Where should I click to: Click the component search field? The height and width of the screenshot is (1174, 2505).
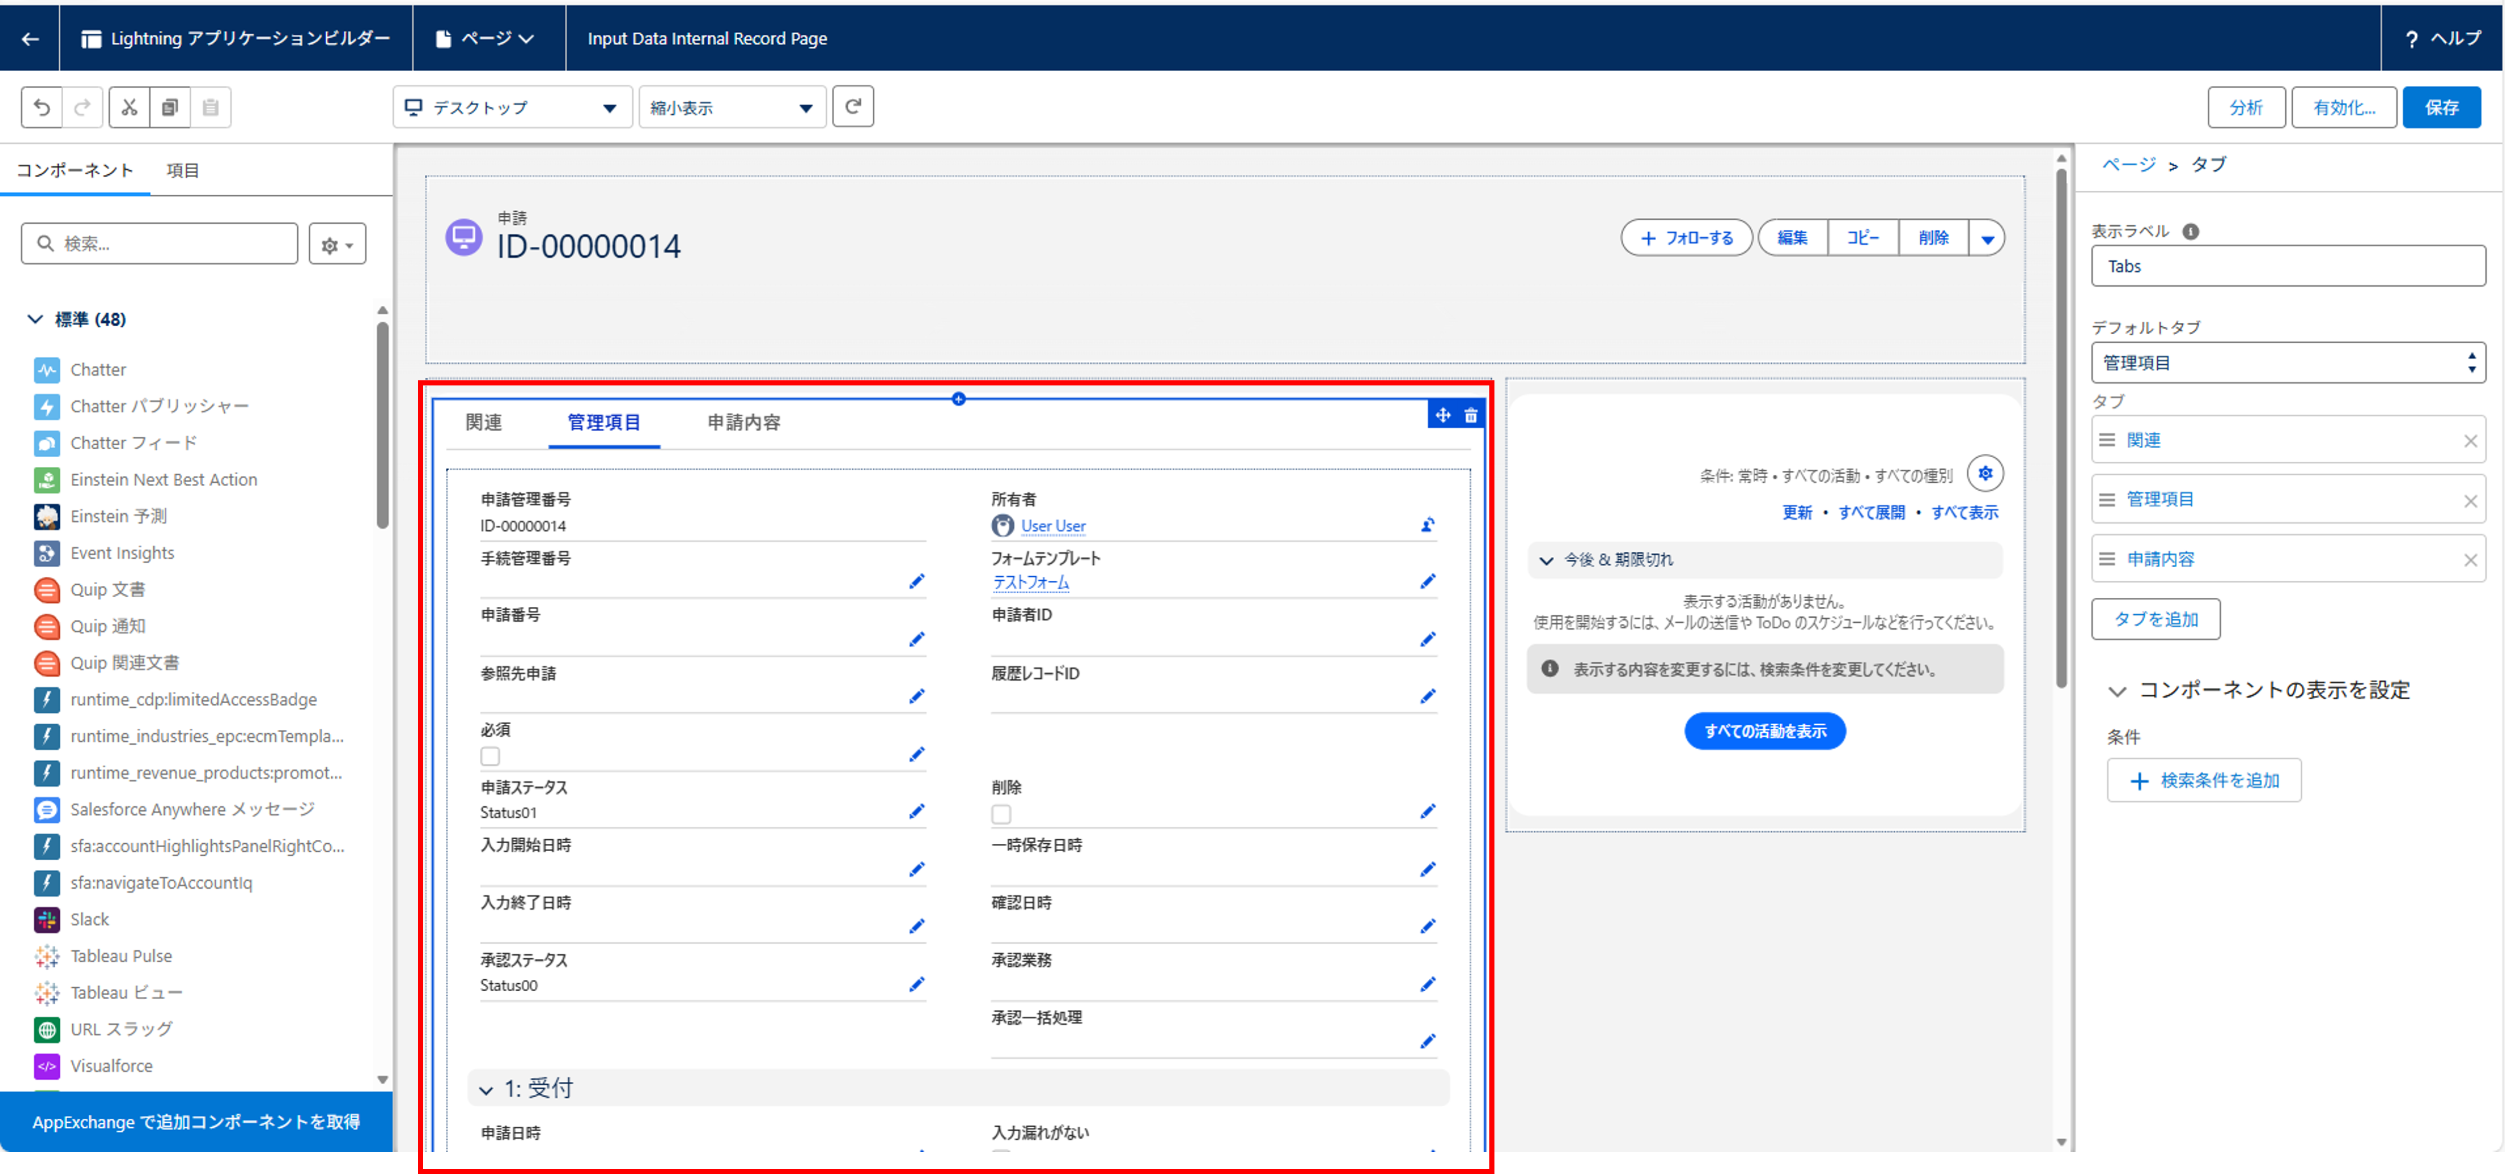pyautogui.click(x=158, y=242)
